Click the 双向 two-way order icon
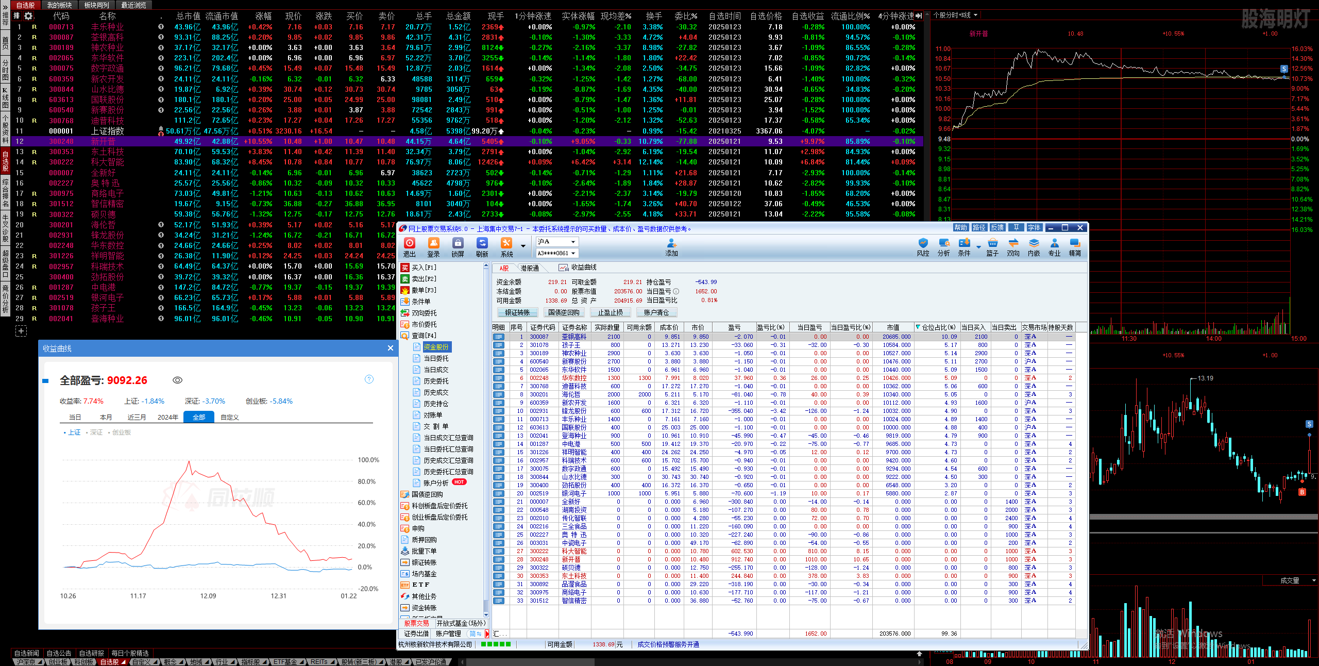This screenshot has height=666, width=1319. pyautogui.click(x=1013, y=247)
